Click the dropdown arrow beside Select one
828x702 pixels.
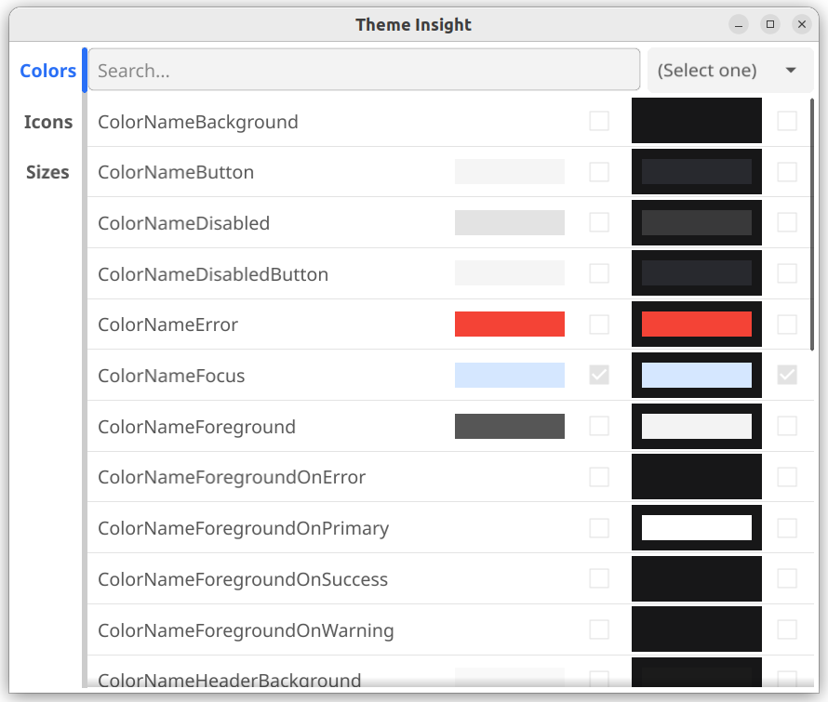point(791,71)
